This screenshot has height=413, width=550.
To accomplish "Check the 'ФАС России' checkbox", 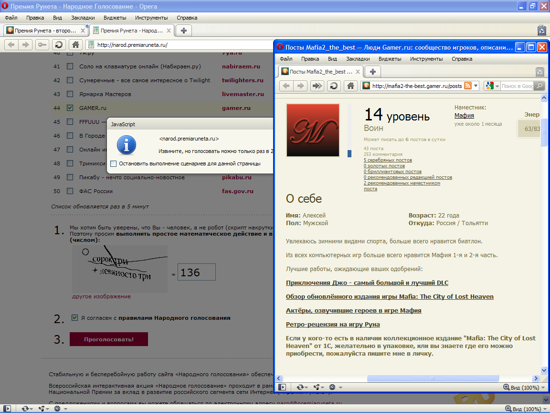I will click(x=70, y=191).
